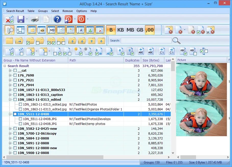Screen dimensions: 232x167
Task: Click the ABC icon with a checked box
Action: click(183, 51)
